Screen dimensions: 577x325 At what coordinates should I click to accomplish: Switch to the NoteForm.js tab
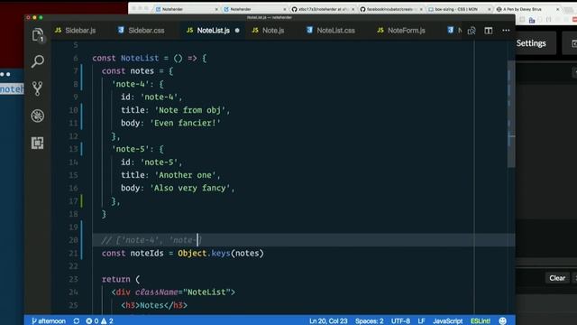pyautogui.click(x=402, y=31)
